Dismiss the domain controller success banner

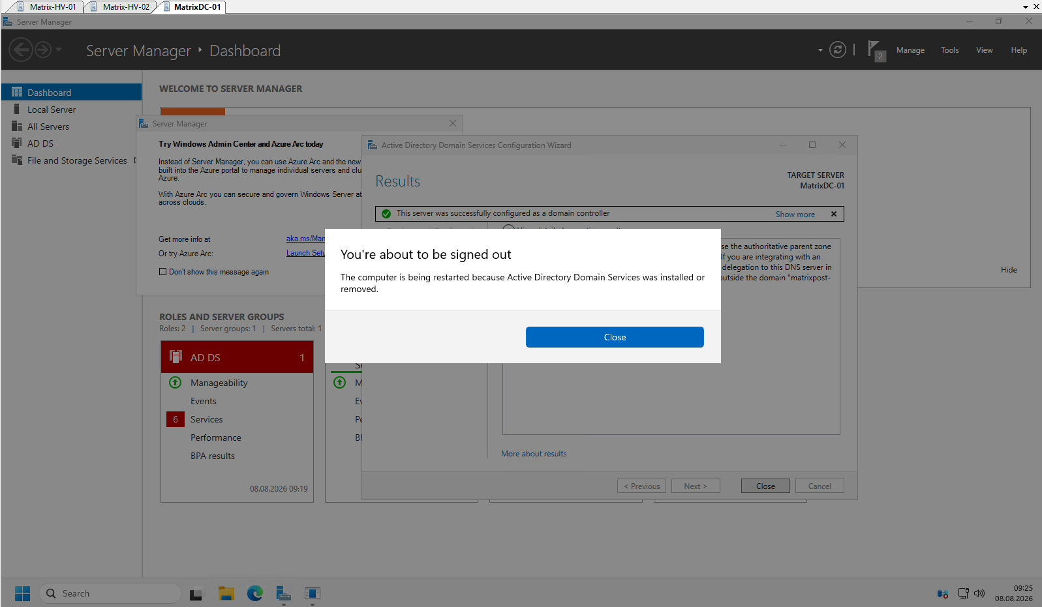(x=834, y=214)
